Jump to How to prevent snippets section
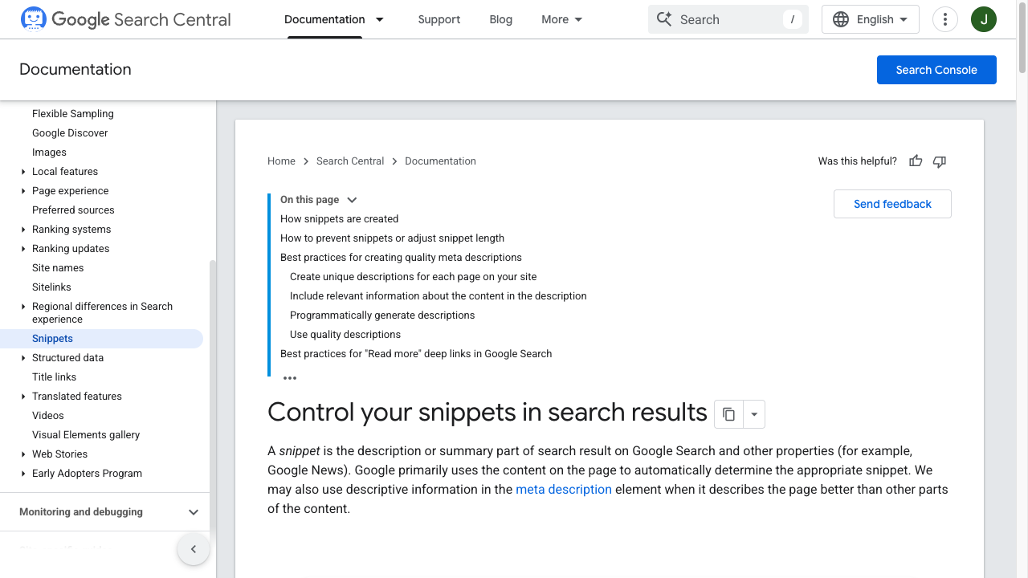 point(392,238)
